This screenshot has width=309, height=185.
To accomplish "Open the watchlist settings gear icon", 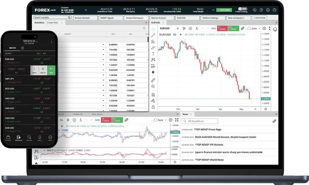I will coord(144,28).
